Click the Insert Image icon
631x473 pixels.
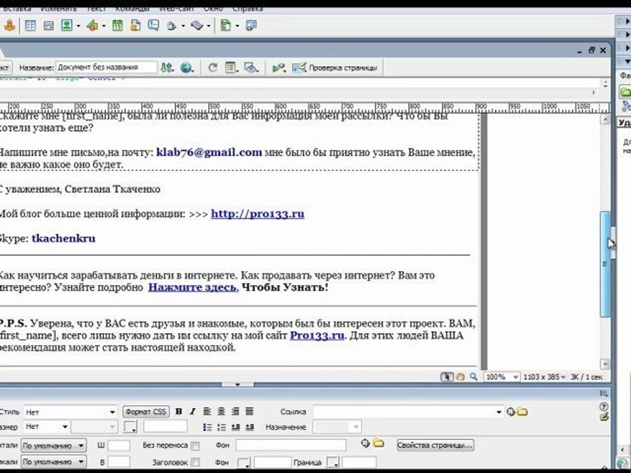pyautogui.click(x=66, y=26)
